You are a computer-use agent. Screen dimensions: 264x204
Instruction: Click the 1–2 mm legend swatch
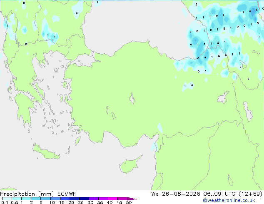click(26, 199)
